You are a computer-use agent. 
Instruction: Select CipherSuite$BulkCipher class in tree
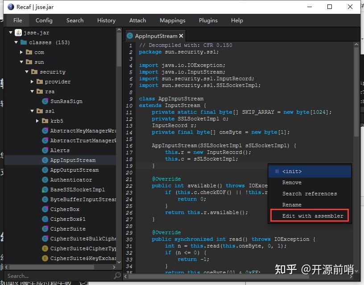point(83,239)
